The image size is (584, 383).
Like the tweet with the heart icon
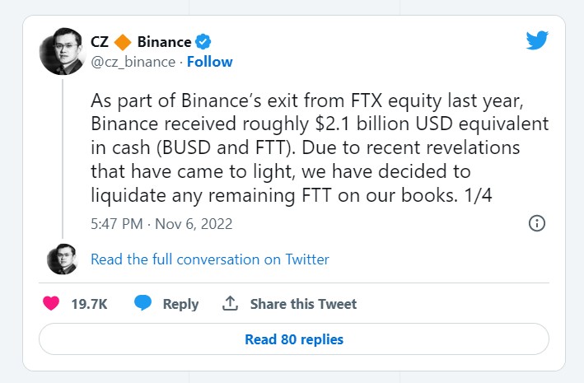tap(50, 303)
